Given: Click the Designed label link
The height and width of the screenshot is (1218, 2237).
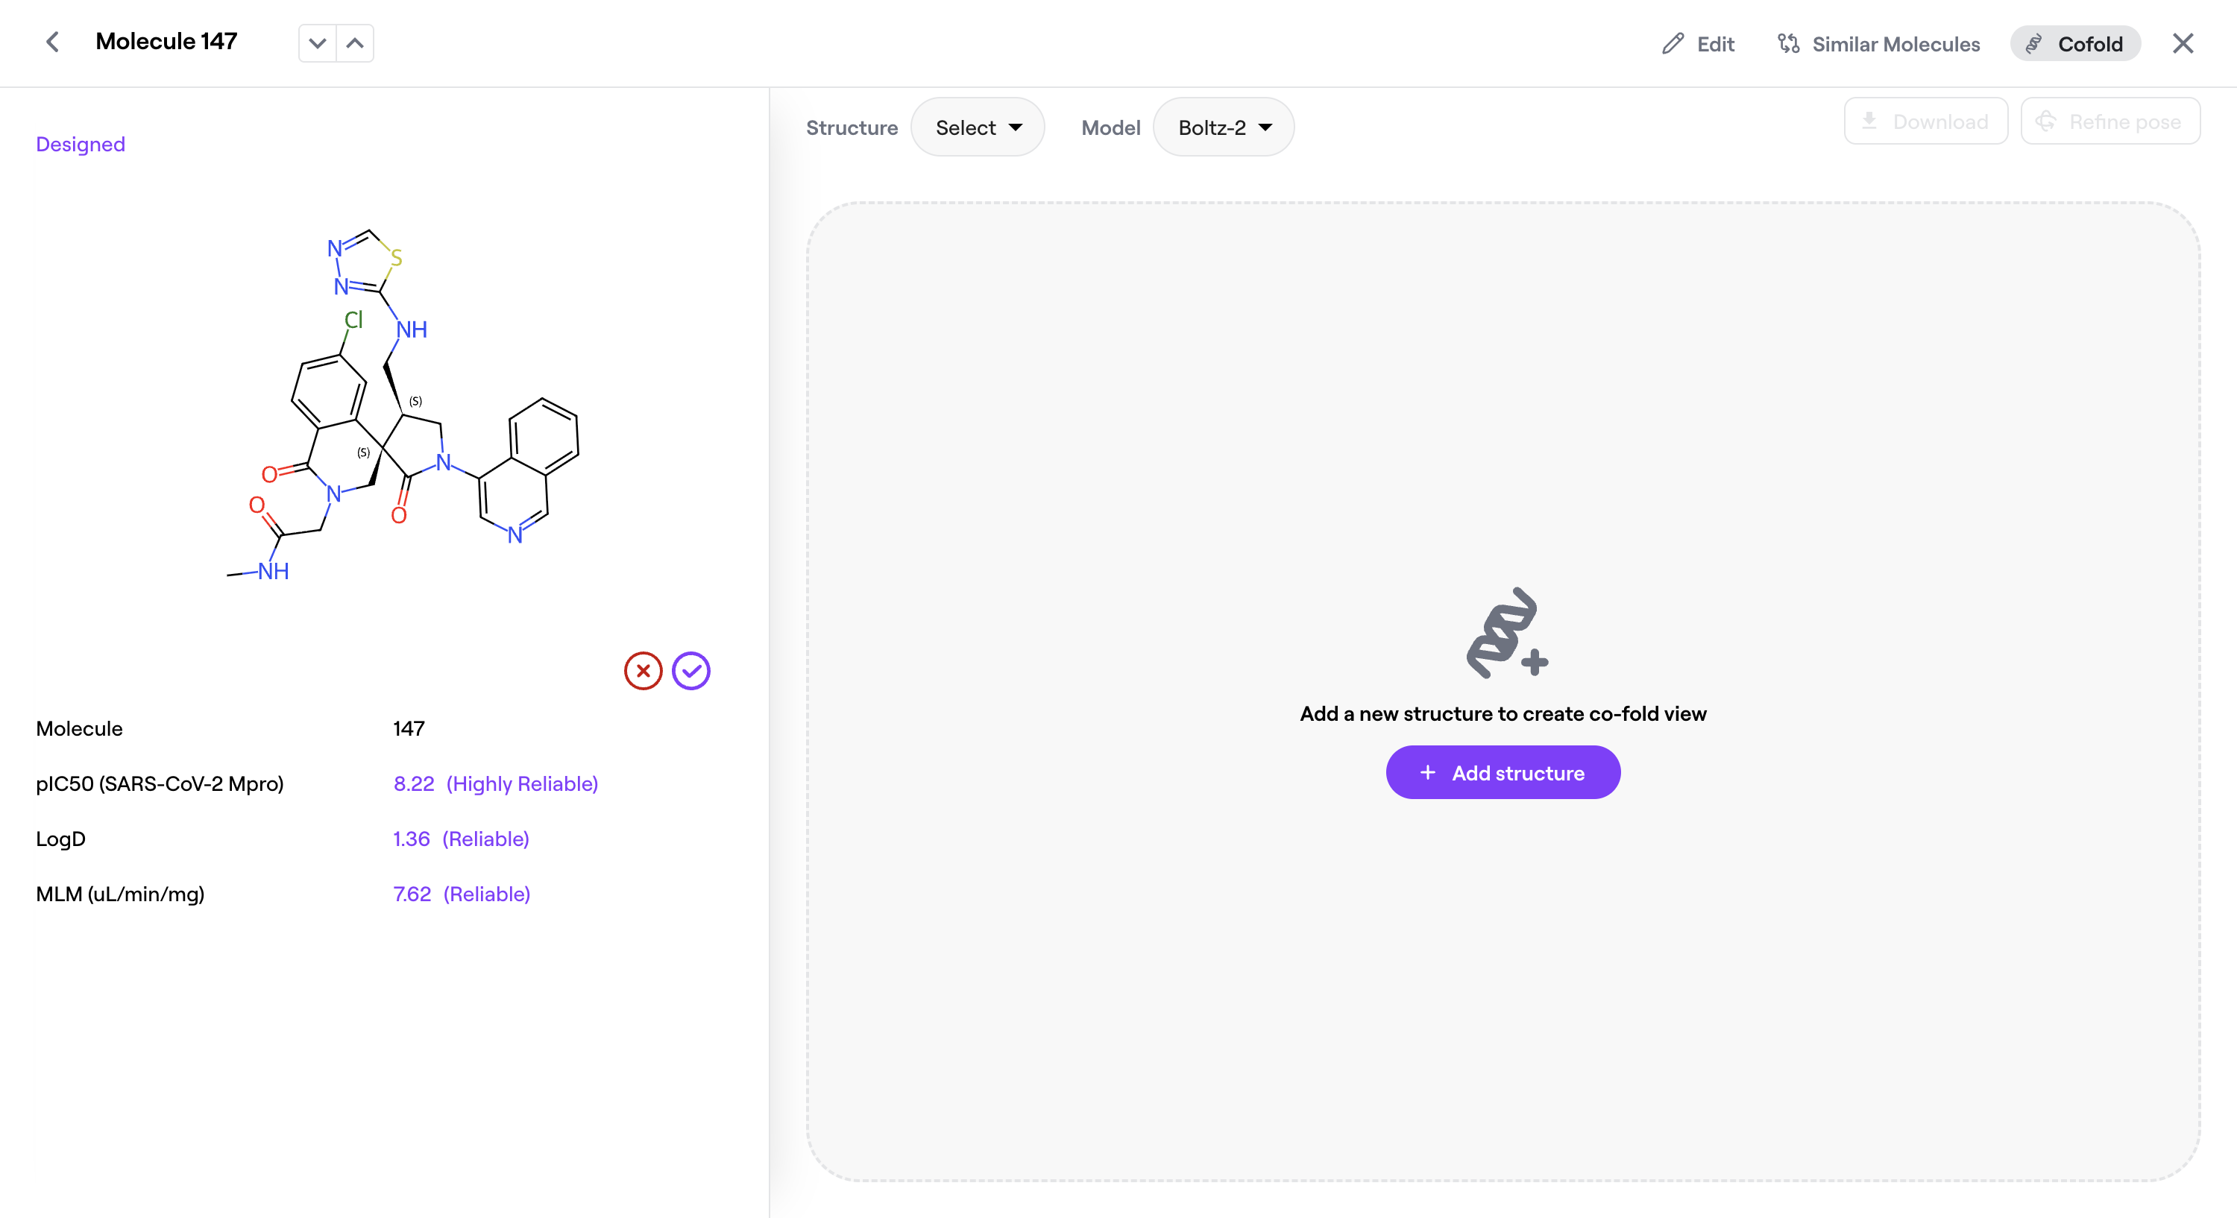Looking at the screenshot, I should click(80, 144).
